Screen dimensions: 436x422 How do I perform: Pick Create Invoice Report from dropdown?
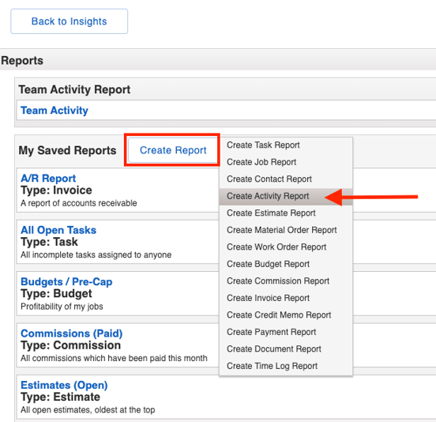coord(286,298)
